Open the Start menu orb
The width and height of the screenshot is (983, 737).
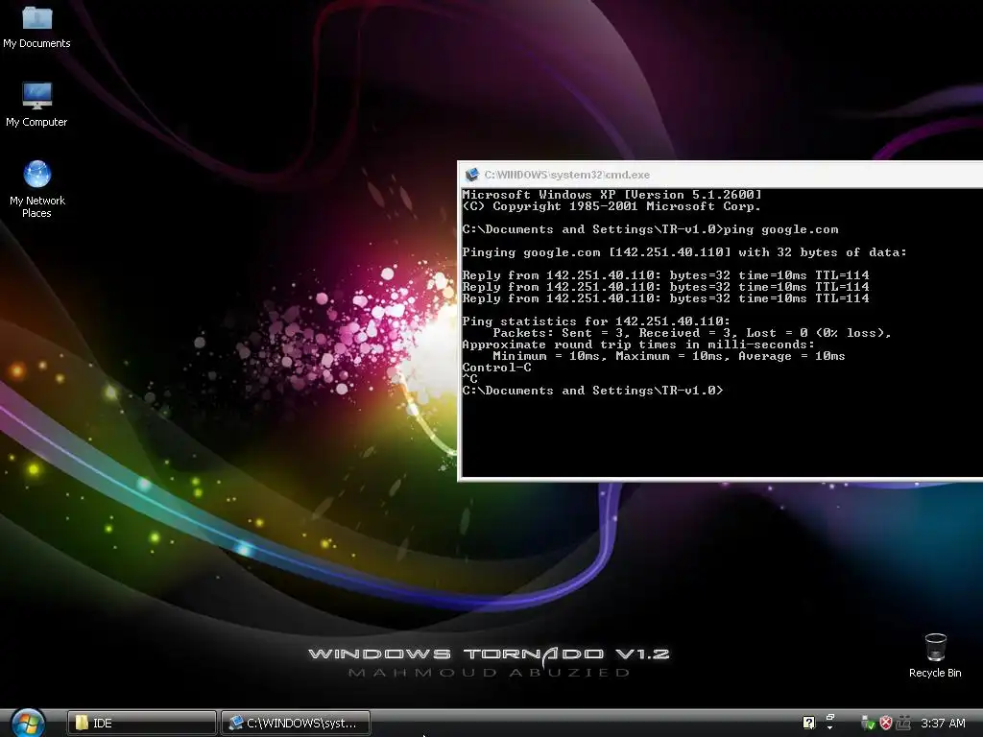click(x=28, y=724)
